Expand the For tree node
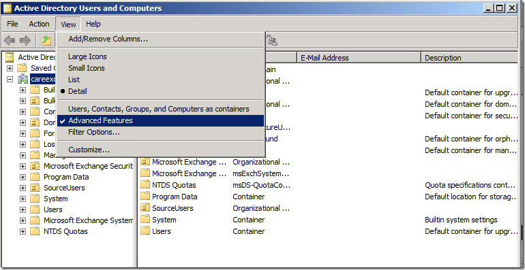525x270 pixels. [22, 133]
